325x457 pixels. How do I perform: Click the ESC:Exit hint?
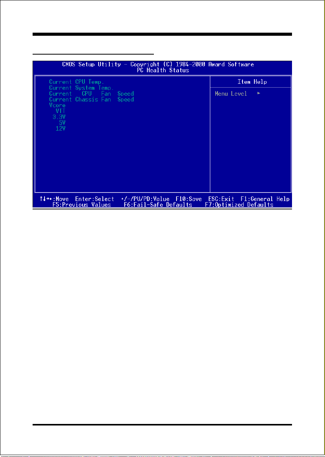(221, 199)
